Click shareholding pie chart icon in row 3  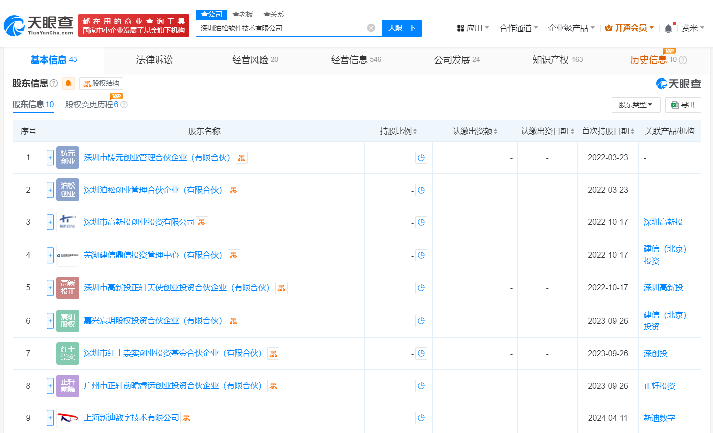click(x=421, y=222)
